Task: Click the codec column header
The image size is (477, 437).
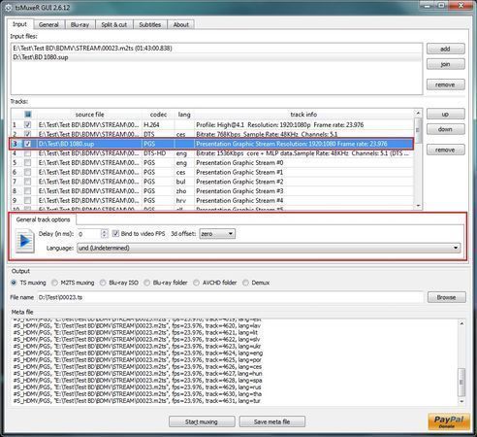Action: click(x=158, y=114)
